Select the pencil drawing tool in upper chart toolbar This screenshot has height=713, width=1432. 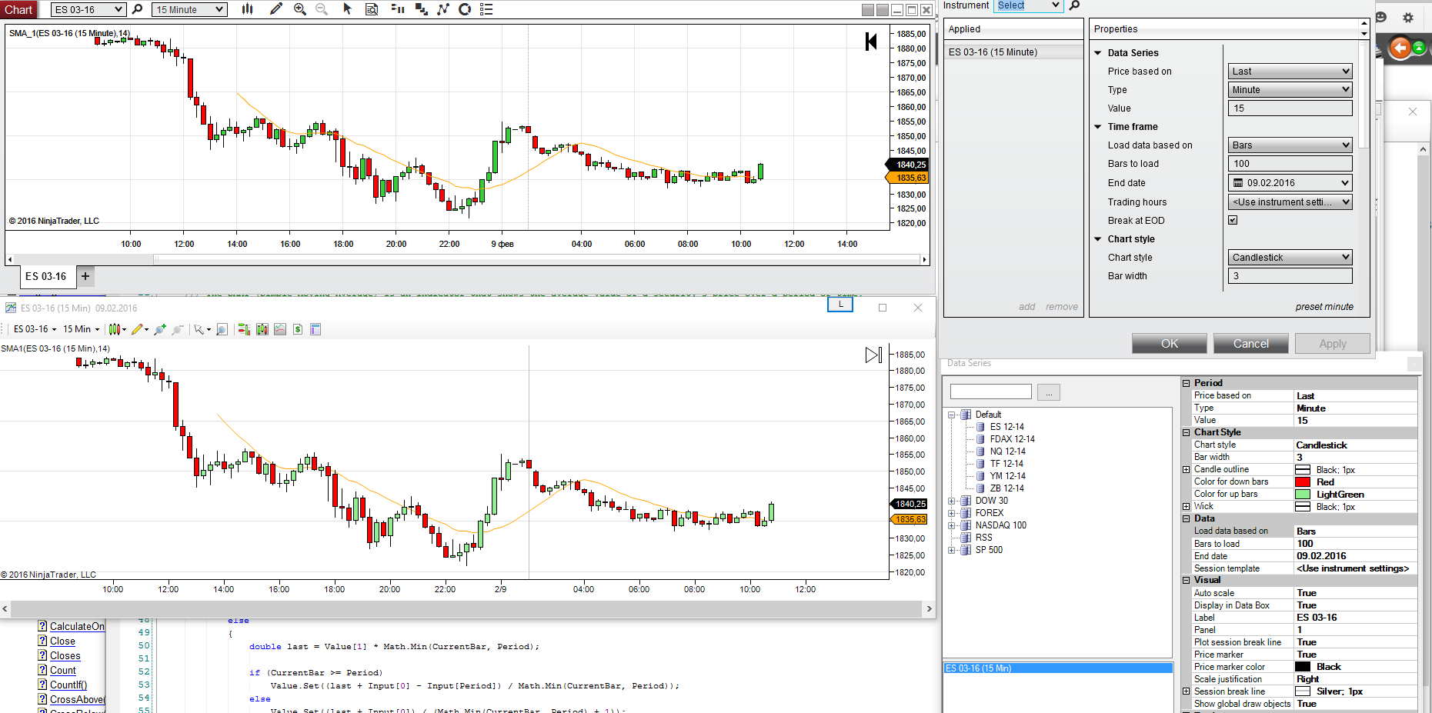(276, 9)
